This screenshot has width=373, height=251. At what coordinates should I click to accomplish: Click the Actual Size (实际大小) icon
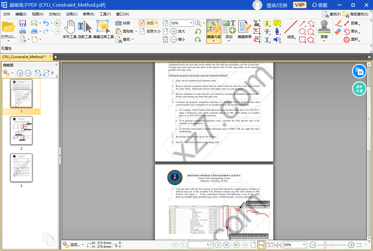point(150,31)
